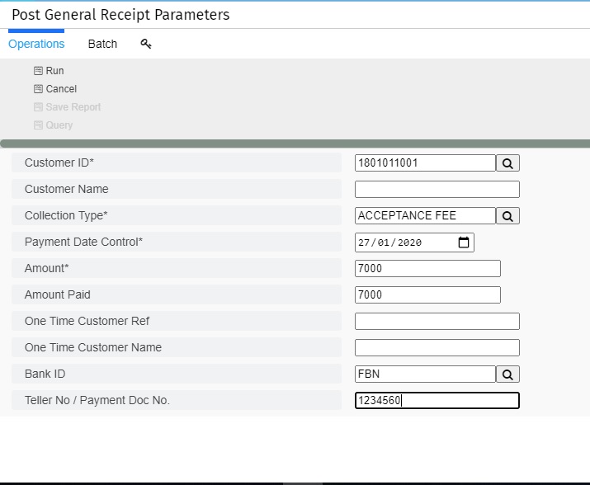The height and width of the screenshot is (485, 590).
Task: Open Customer ID lookup search icon
Action: (507, 163)
